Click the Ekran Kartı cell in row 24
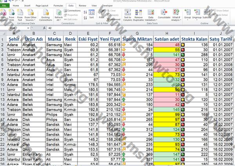Image resolution: width=235 pixels, height=166 pixels. [34, 155]
